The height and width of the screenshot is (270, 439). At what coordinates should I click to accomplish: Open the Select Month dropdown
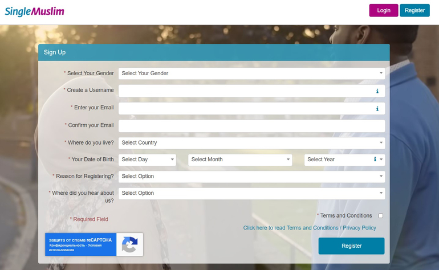tap(240, 159)
